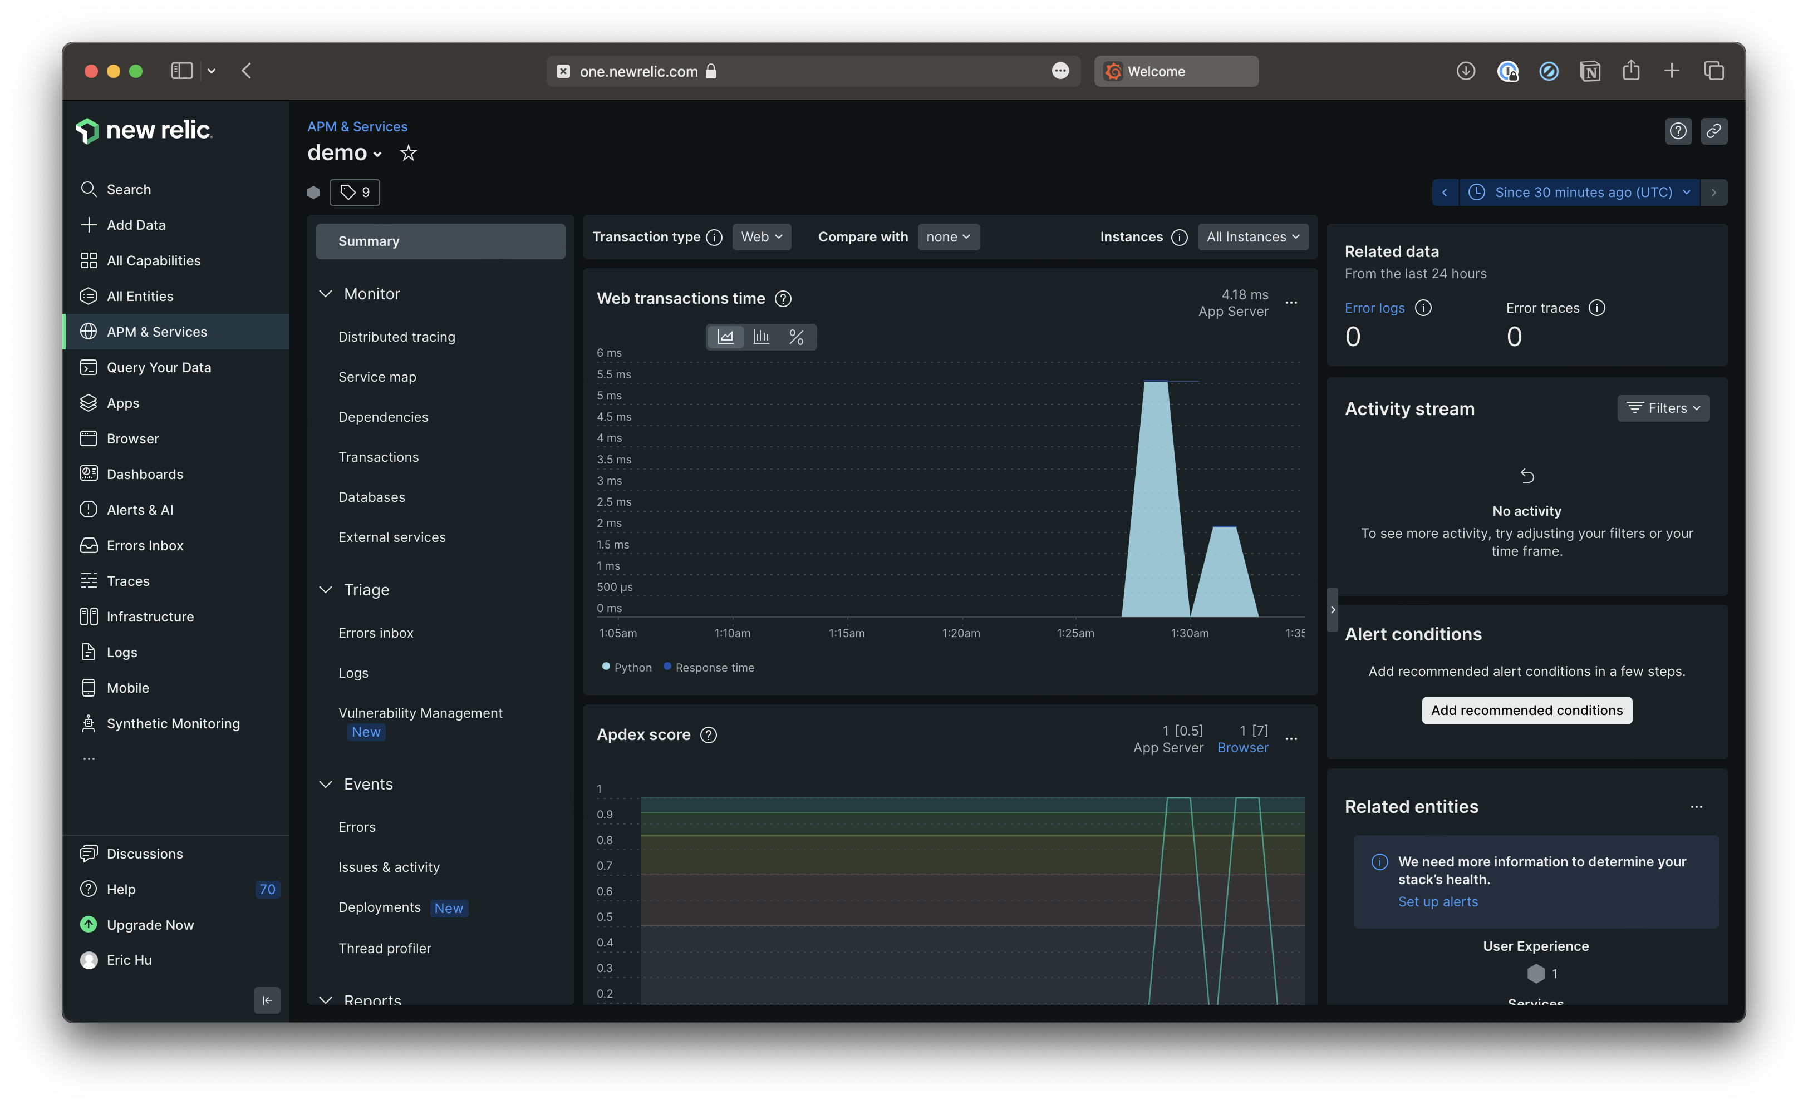Click the permalink share icon

click(1713, 131)
